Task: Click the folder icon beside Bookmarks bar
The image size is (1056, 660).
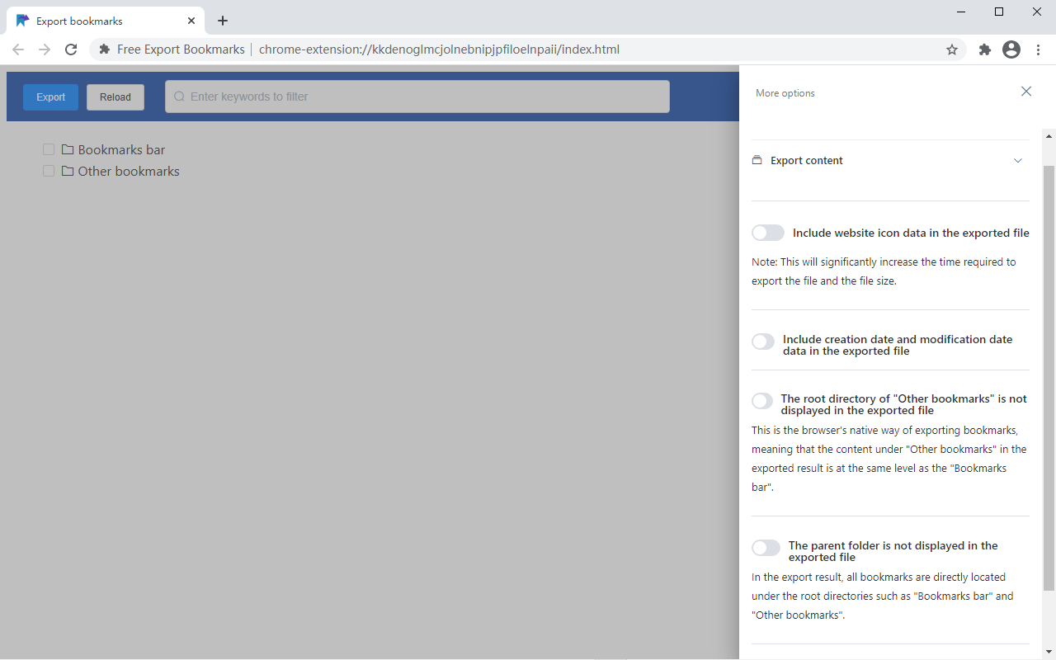Action: pos(68,148)
